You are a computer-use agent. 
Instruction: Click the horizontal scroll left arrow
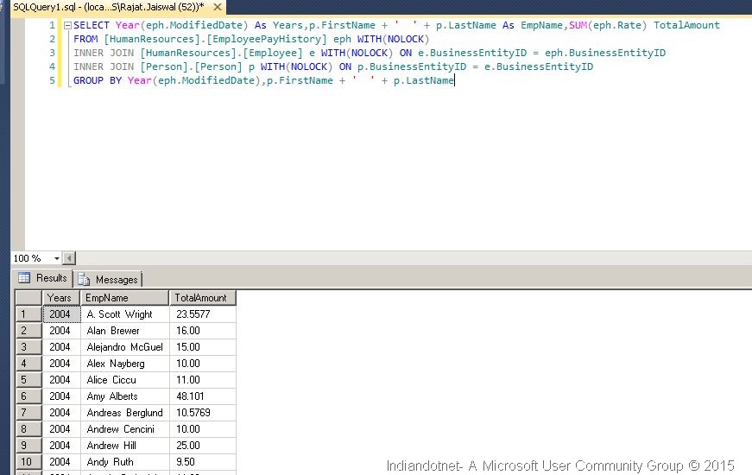coord(69,258)
